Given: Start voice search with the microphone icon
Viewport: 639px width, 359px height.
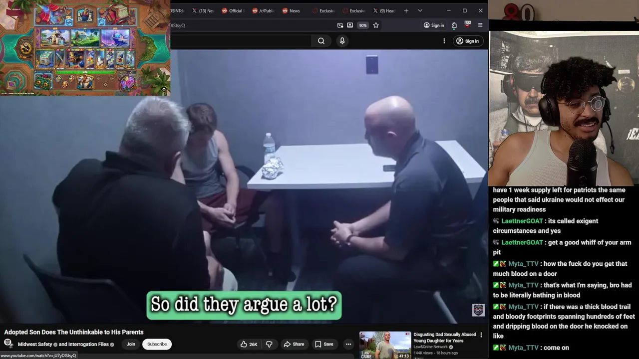Looking at the screenshot, I should tap(342, 41).
